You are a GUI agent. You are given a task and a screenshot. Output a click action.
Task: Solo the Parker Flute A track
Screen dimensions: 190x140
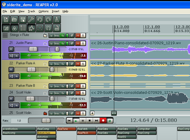(83, 64)
